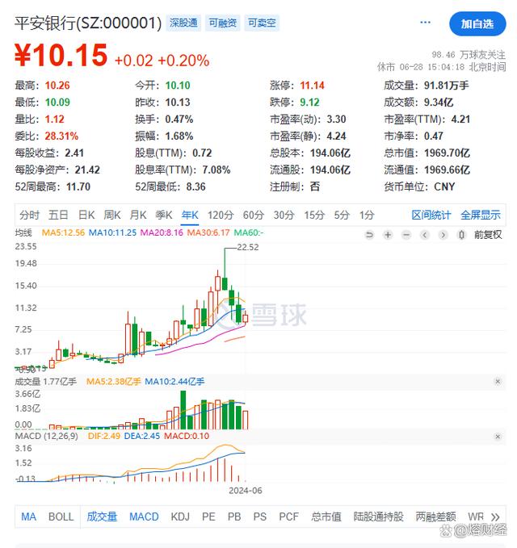
Task: Toggle candlestick style icon
Action: [x=461, y=235]
